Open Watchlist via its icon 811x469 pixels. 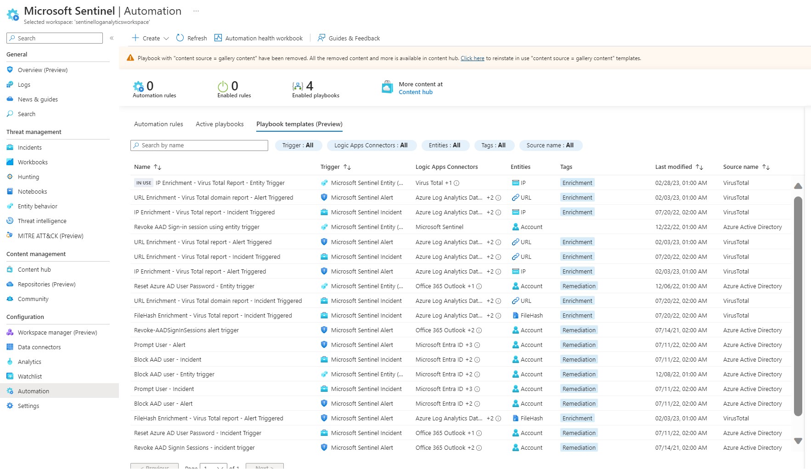pyautogui.click(x=10, y=376)
